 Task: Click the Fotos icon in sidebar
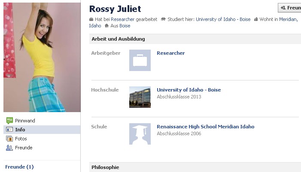point(9,139)
